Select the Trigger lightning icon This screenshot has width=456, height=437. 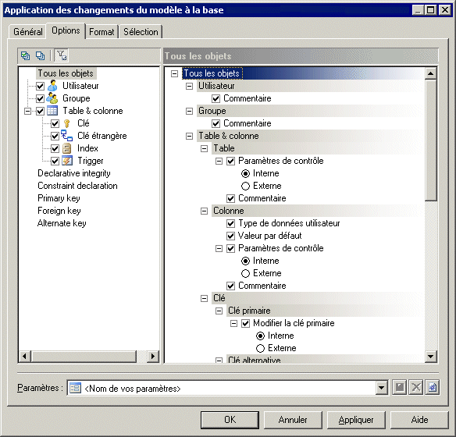click(67, 161)
